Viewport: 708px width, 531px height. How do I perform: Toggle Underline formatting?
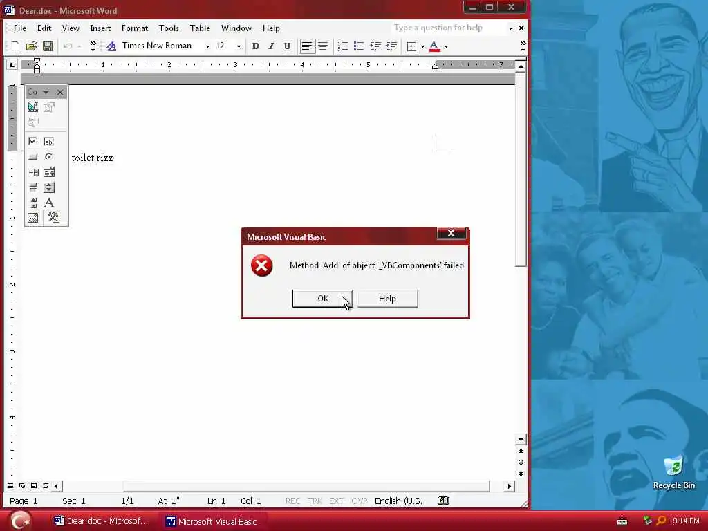coord(287,46)
